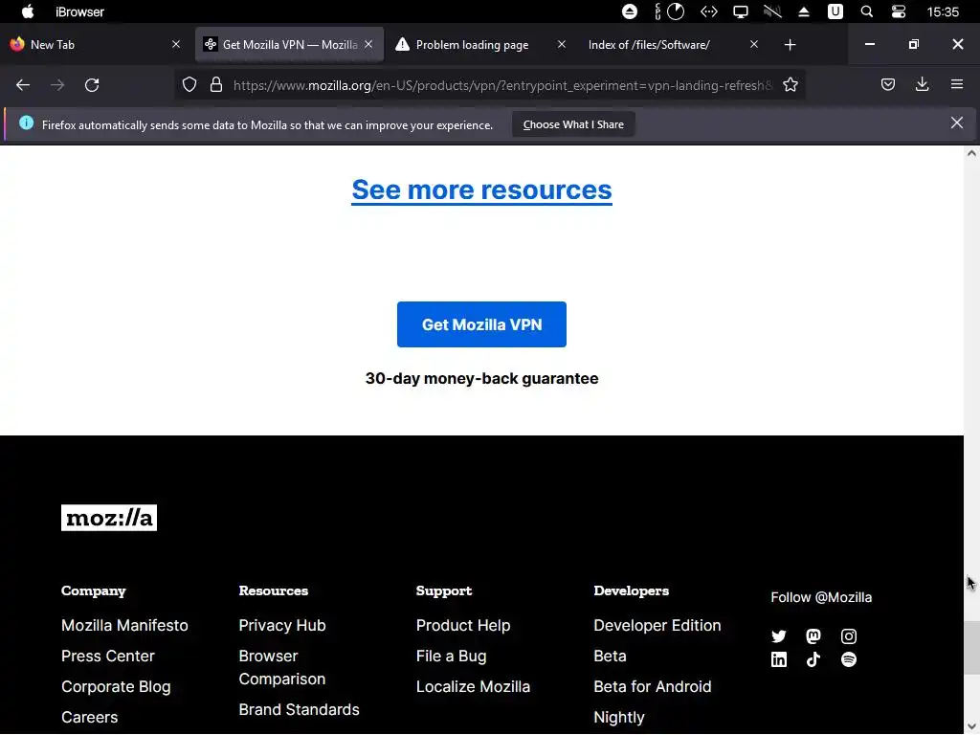Open a new tab with plus
This screenshot has height=735, width=980.
pyautogui.click(x=790, y=45)
